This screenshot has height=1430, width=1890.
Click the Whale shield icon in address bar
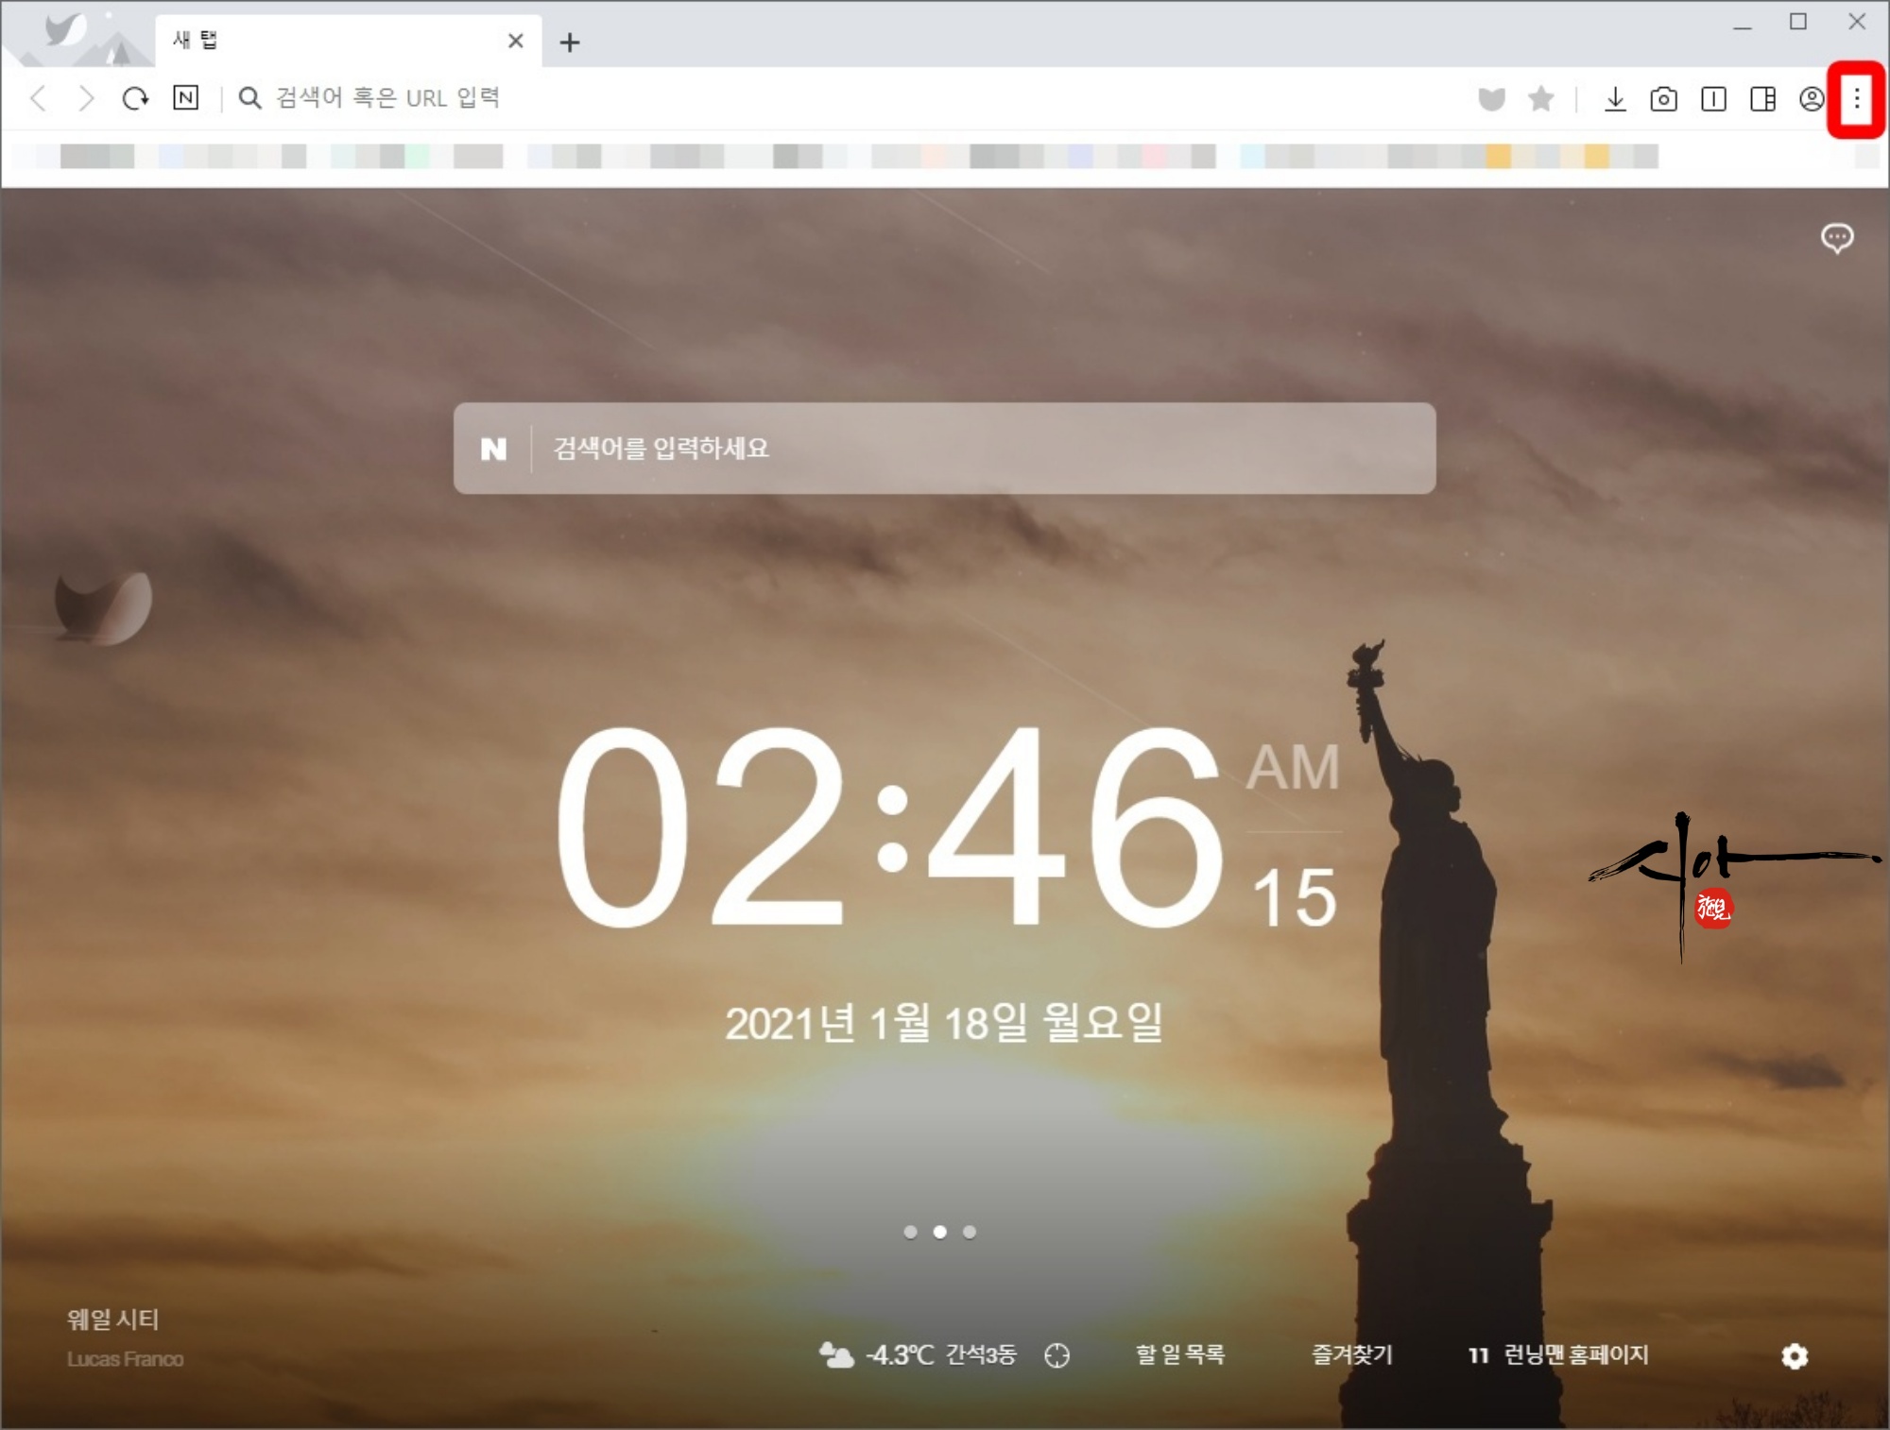(1491, 99)
